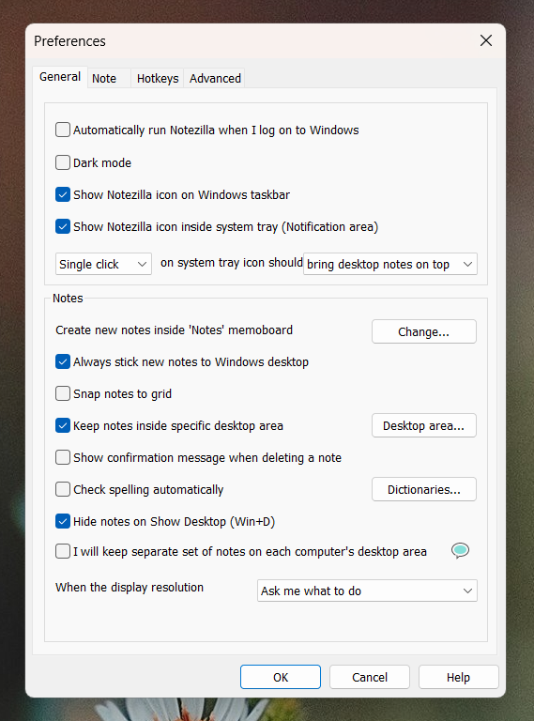The width and height of the screenshot is (534, 721).
Task: Click 'Create new notes inside 'Notes' memoboard' text
Action: pyautogui.click(x=174, y=330)
